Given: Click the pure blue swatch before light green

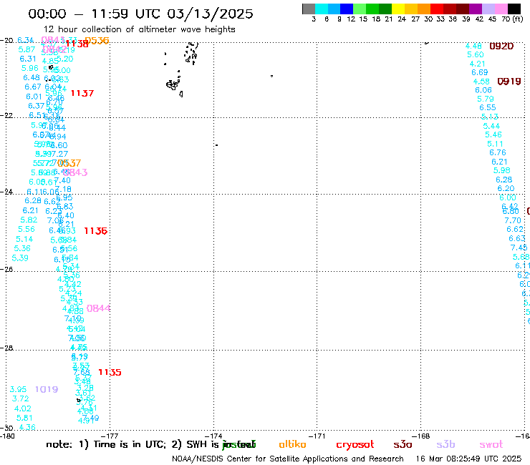Looking at the screenshot, I should pos(347,9).
